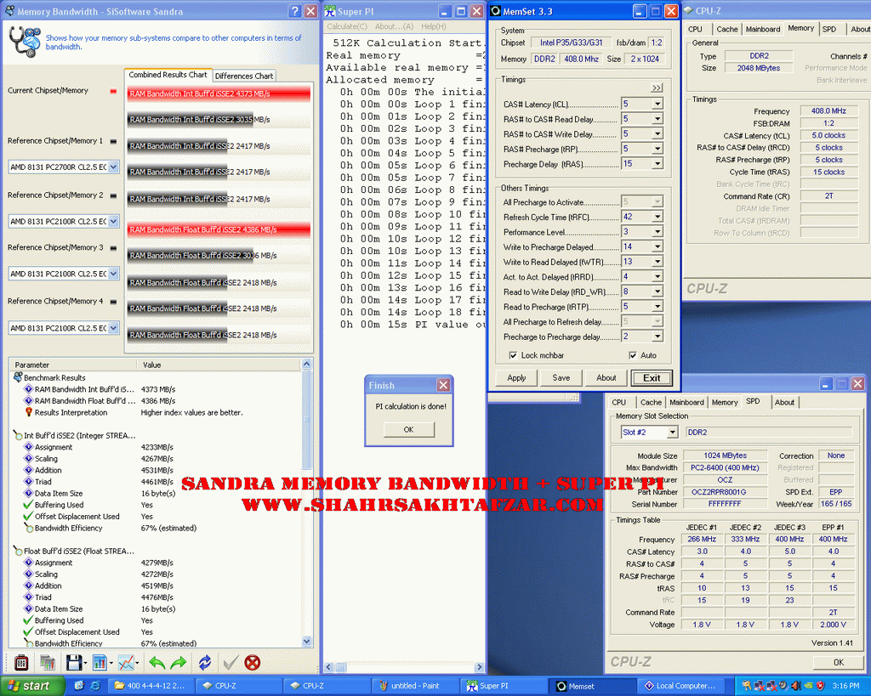Open Reference Chipset/Memory 1 dropdown PC2700R

[113, 167]
